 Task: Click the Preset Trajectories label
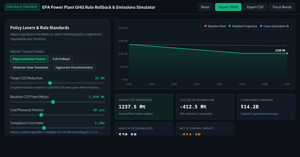pos(27,52)
